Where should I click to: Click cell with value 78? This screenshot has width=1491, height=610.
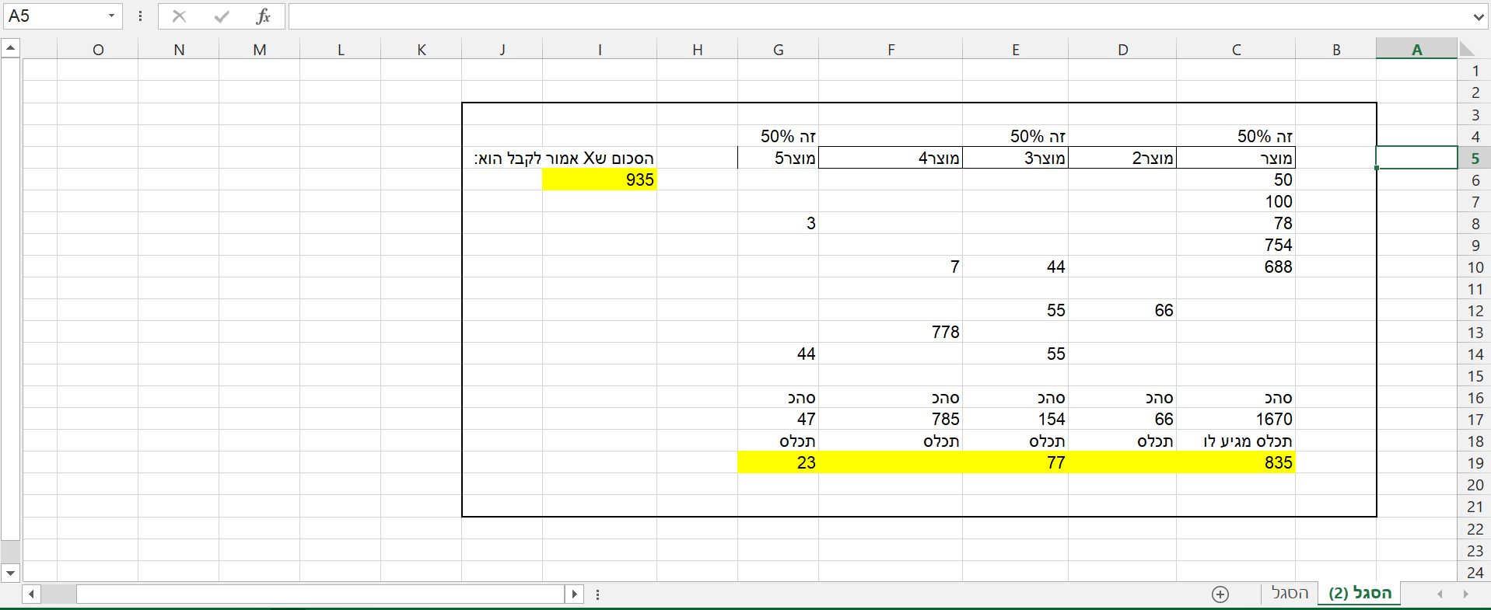1236,223
